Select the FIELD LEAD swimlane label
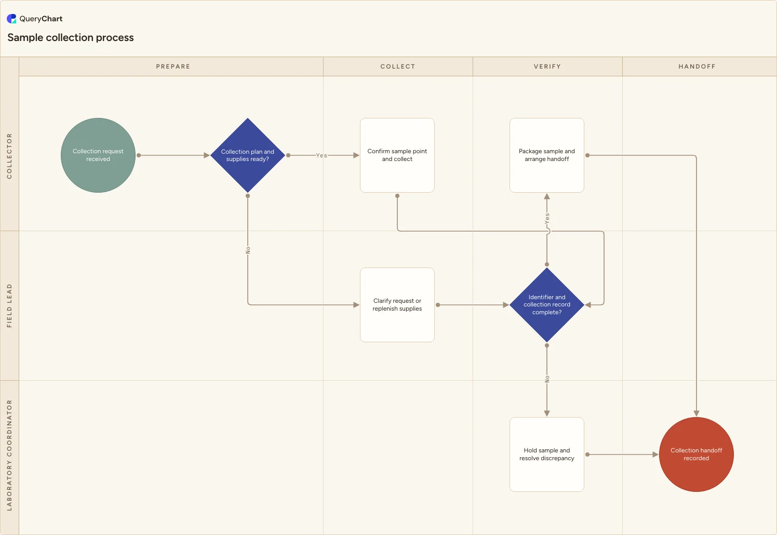The height and width of the screenshot is (535, 777). point(9,305)
